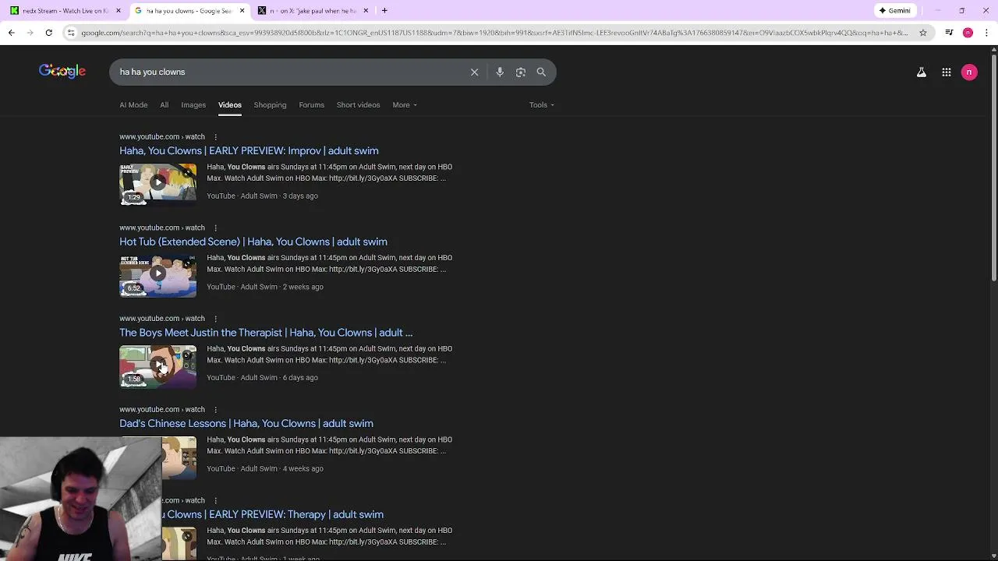998x561 pixels.
Task: Click the page vertical scrollbar
Action: [x=993, y=168]
